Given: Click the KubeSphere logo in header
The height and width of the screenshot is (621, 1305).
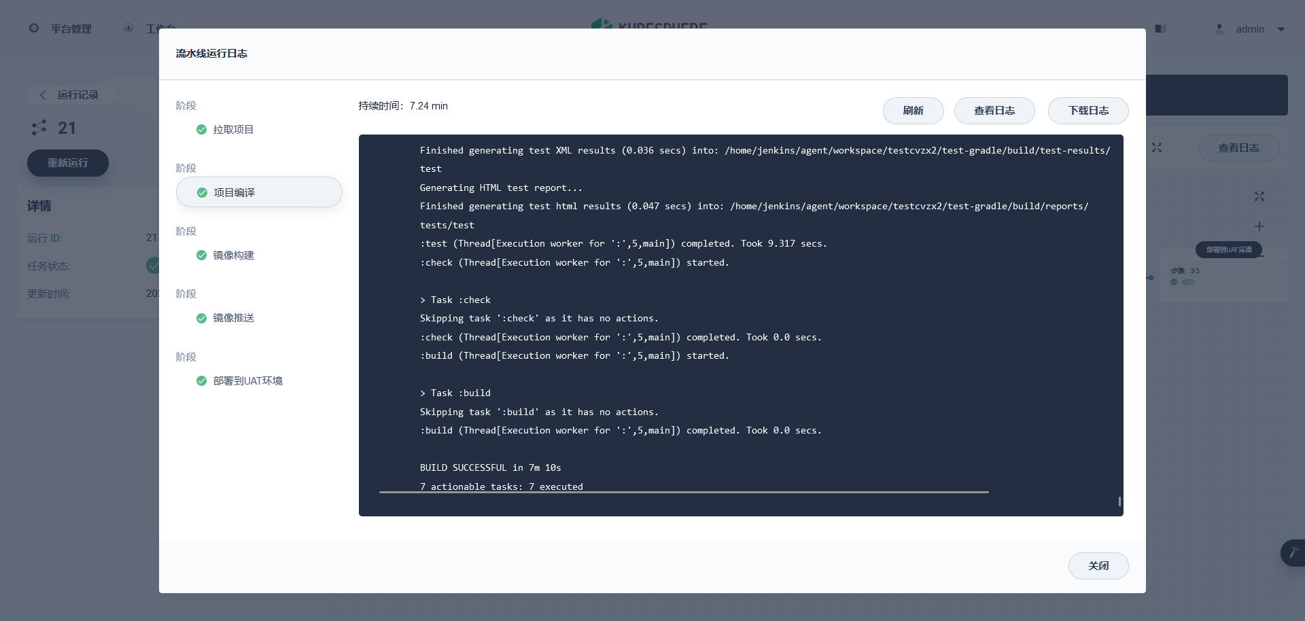Looking at the screenshot, I should point(649,24).
